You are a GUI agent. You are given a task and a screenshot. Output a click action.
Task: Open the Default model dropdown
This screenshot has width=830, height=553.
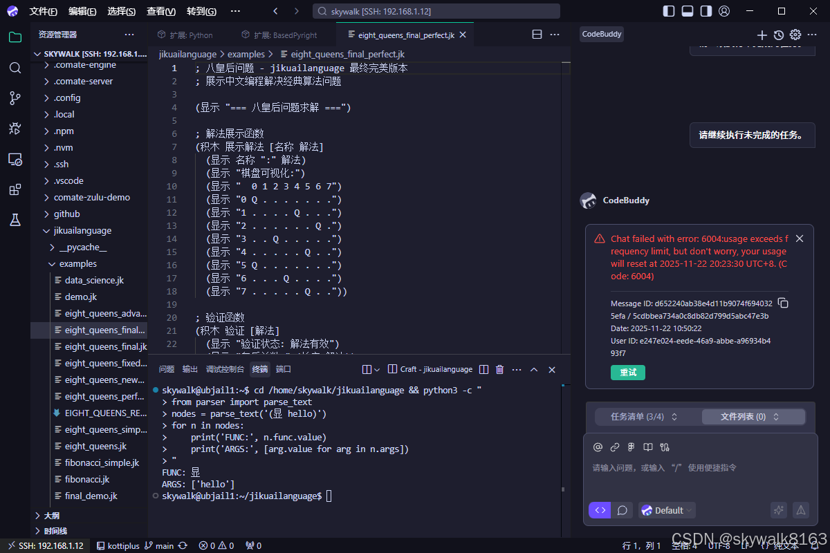[666, 510]
